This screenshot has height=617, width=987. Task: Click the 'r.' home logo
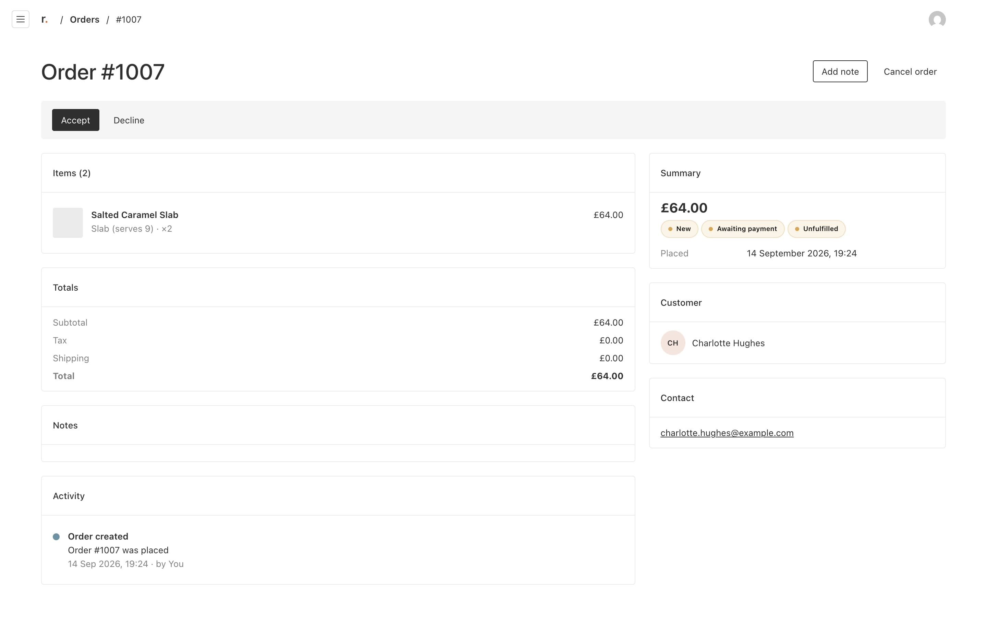click(45, 19)
